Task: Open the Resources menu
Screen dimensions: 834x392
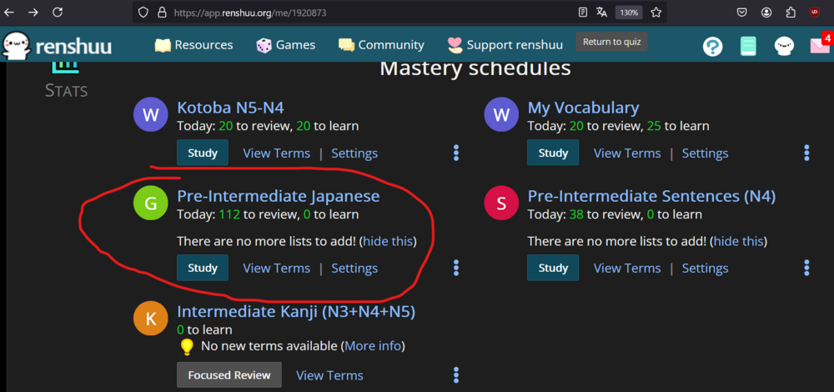Action: tap(193, 45)
